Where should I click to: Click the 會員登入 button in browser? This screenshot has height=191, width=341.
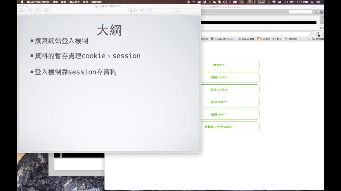[230, 65]
